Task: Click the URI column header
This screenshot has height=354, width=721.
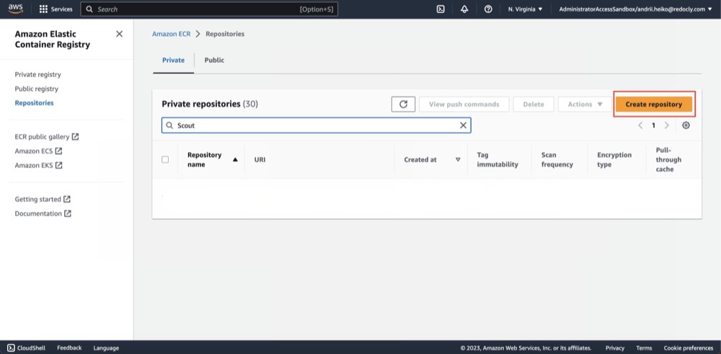Action: tap(260, 159)
